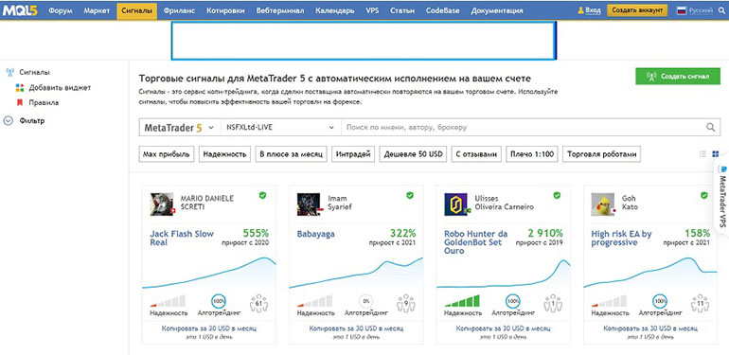Toggle the Торговля роботами filter chip
The height and width of the screenshot is (355, 729).
coord(601,154)
